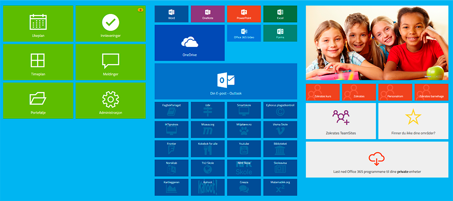
Task: Open the Personalrom site tile
Action: click(x=395, y=92)
